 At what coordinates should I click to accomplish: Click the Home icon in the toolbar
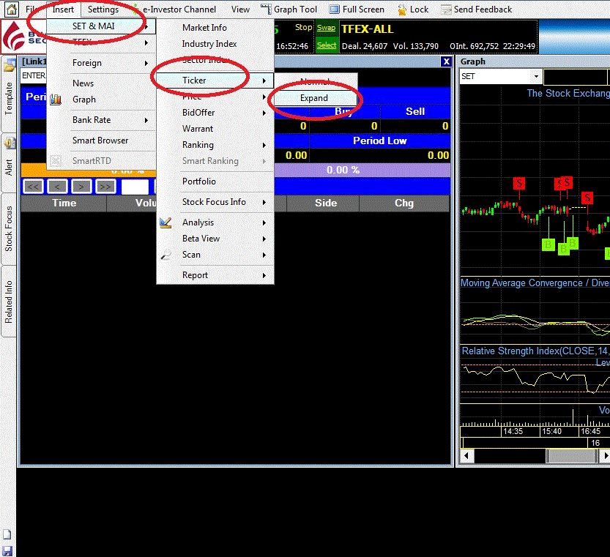tap(11, 9)
